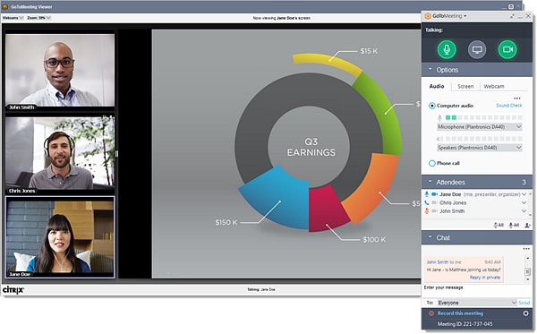This screenshot has width=537, height=334.
Task: Open the Microphone device dropdown
Action: pos(480,127)
